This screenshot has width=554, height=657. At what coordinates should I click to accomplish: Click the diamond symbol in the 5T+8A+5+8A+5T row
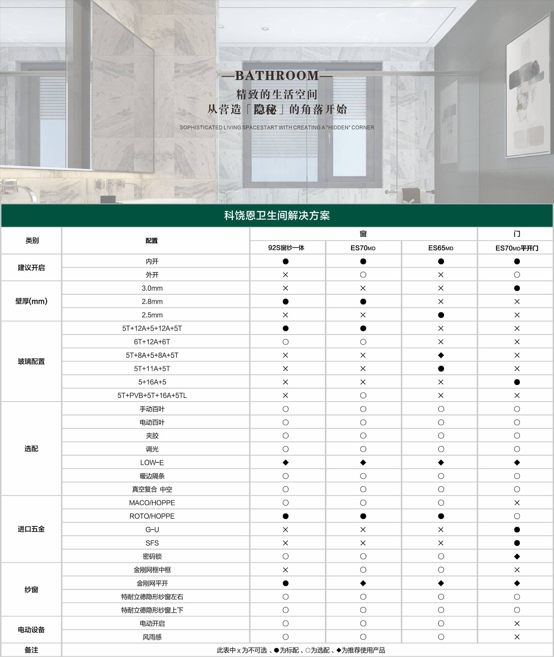pos(441,355)
